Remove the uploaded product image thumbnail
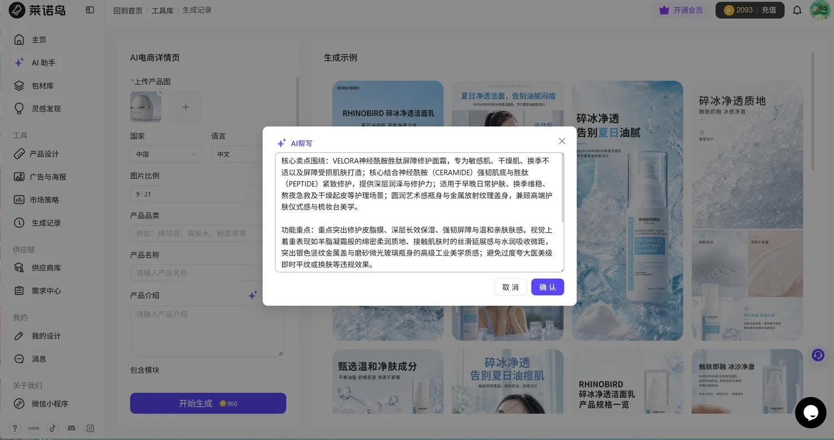The image size is (834, 440). [161, 93]
